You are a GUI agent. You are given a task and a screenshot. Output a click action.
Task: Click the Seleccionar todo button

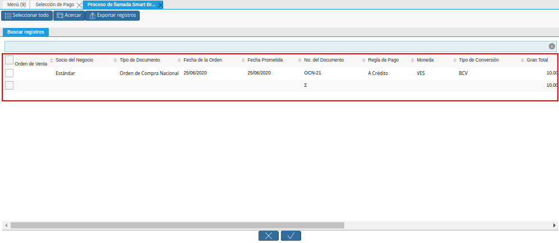click(27, 16)
